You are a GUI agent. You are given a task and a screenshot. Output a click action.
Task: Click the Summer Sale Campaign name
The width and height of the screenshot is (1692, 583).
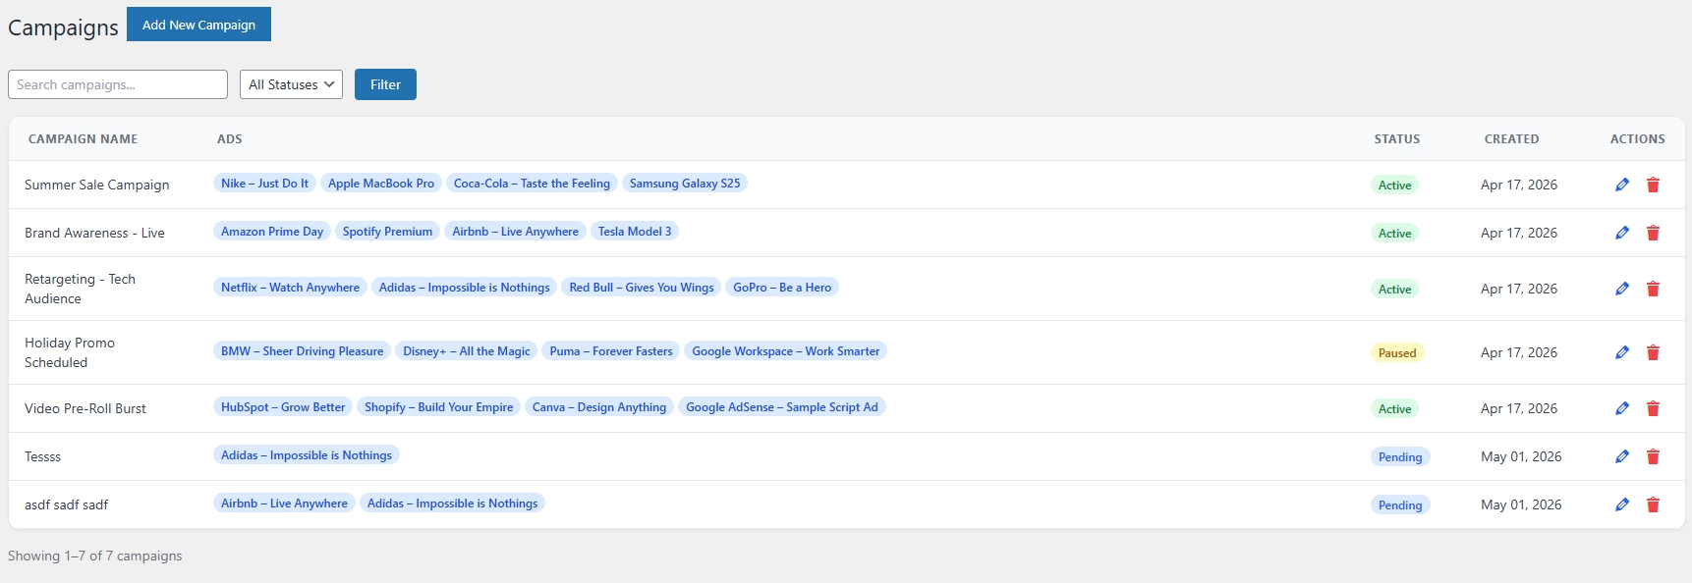click(x=96, y=185)
